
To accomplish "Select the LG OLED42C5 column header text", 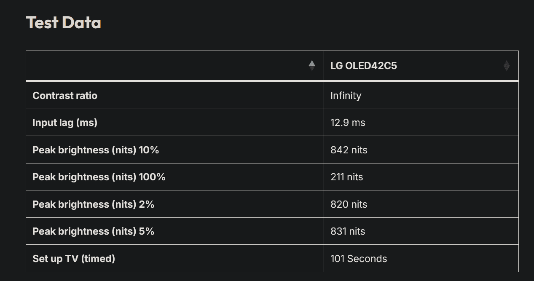I will [x=363, y=66].
